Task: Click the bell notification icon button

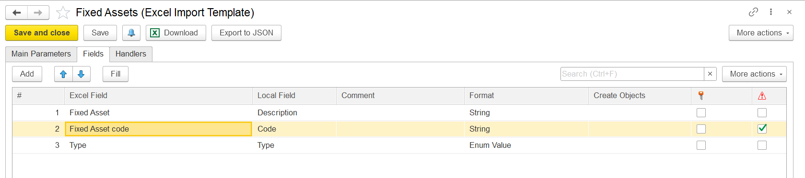Action: (x=131, y=33)
